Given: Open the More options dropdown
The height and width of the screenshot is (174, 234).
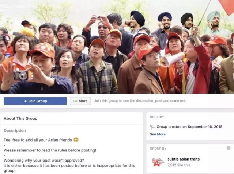Looking at the screenshot, I should (80, 101).
